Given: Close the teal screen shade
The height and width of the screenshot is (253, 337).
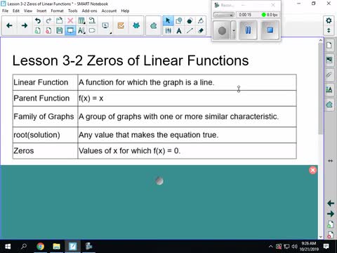Looking at the screenshot, I should 312,170.
